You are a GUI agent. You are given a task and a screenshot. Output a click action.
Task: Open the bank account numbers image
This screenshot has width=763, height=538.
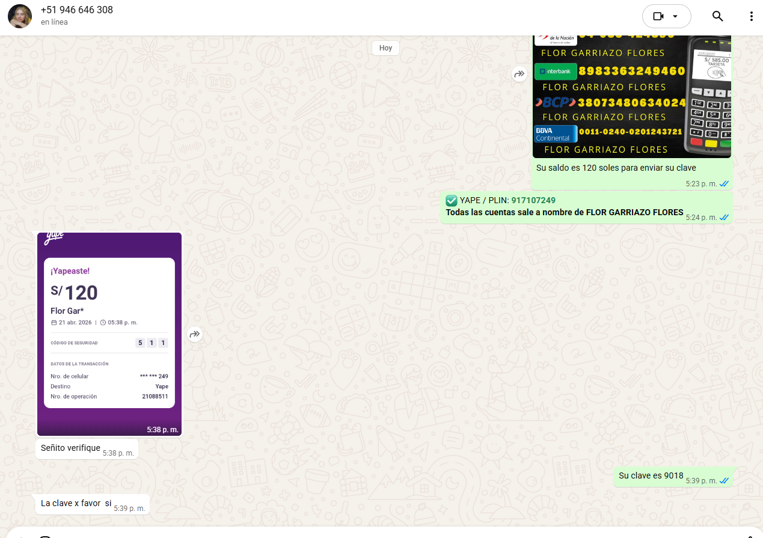[631, 96]
